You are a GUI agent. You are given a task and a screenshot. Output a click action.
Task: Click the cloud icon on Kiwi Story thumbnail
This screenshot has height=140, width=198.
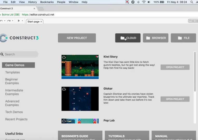point(64,57)
